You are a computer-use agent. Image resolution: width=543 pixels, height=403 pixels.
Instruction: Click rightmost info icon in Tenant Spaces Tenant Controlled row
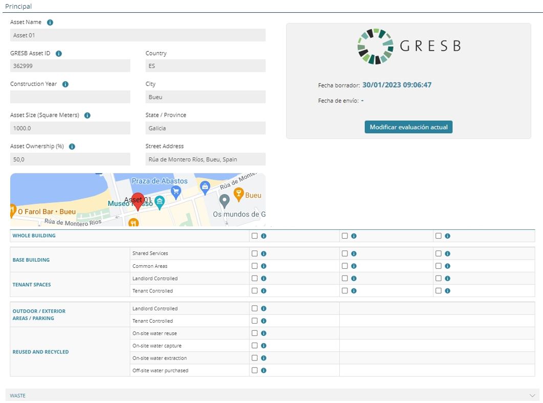[447, 291]
